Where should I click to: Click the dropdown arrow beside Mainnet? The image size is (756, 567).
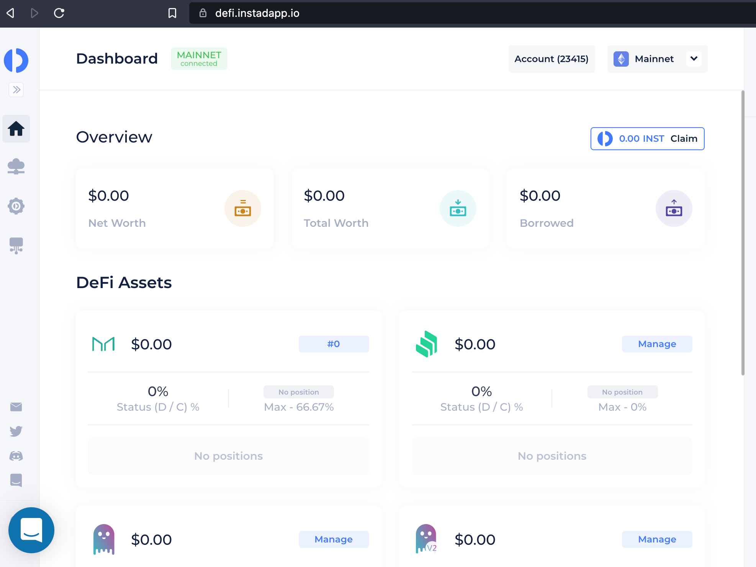[x=694, y=59]
